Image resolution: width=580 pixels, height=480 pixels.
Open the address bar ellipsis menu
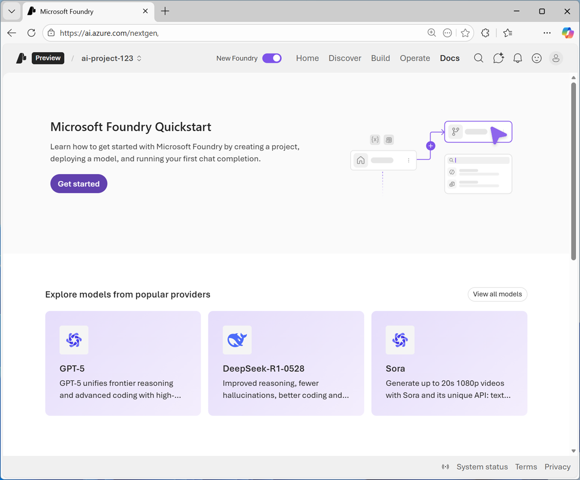point(447,33)
